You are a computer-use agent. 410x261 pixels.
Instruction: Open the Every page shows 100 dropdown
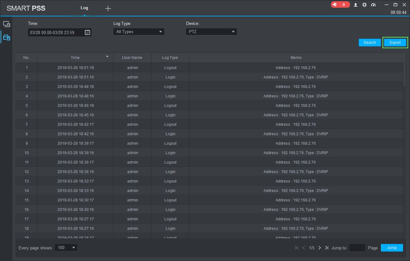pos(66,248)
